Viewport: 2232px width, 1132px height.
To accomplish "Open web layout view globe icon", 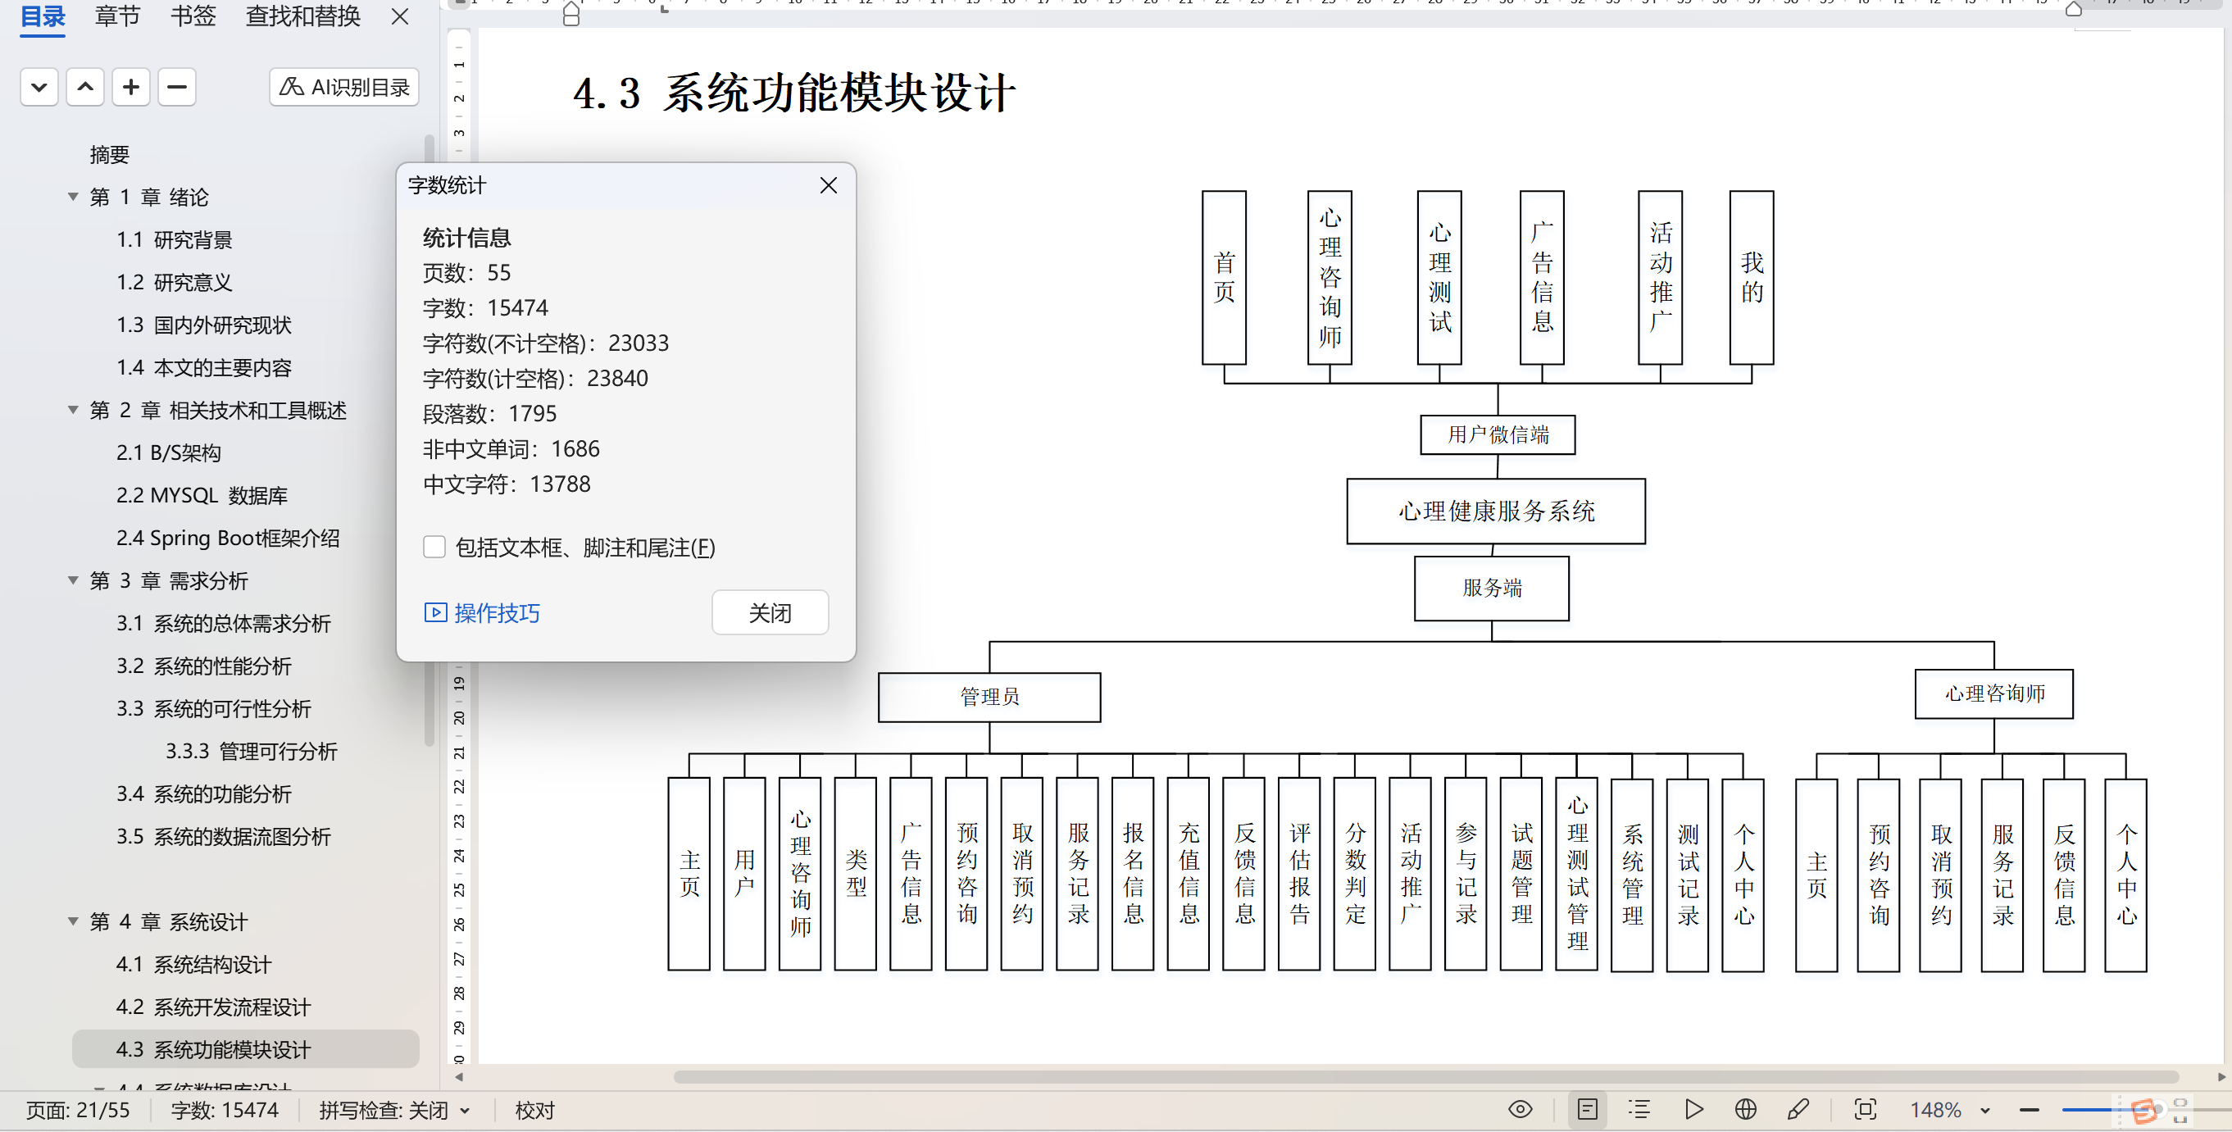I will coord(1745,1110).
